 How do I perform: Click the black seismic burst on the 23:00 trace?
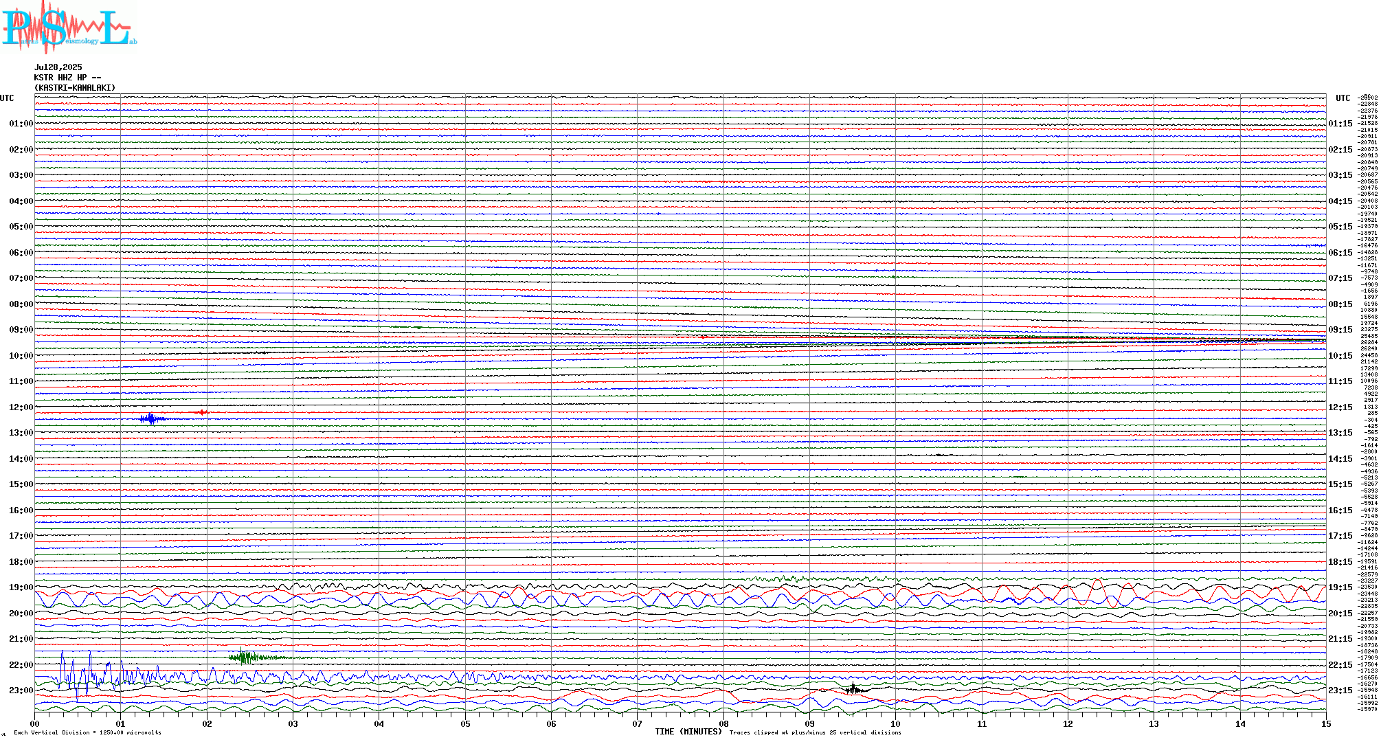click(853, 689)
